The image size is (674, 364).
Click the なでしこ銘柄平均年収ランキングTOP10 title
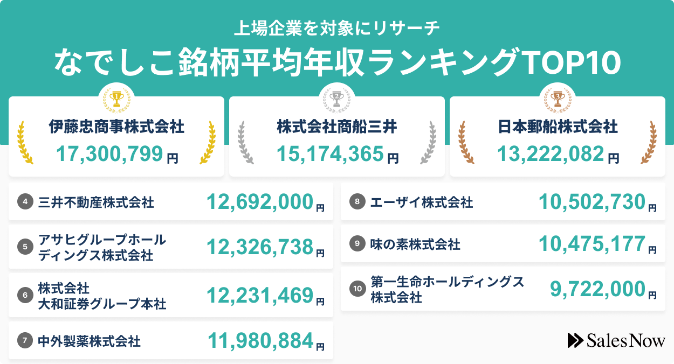click(337, 62)
